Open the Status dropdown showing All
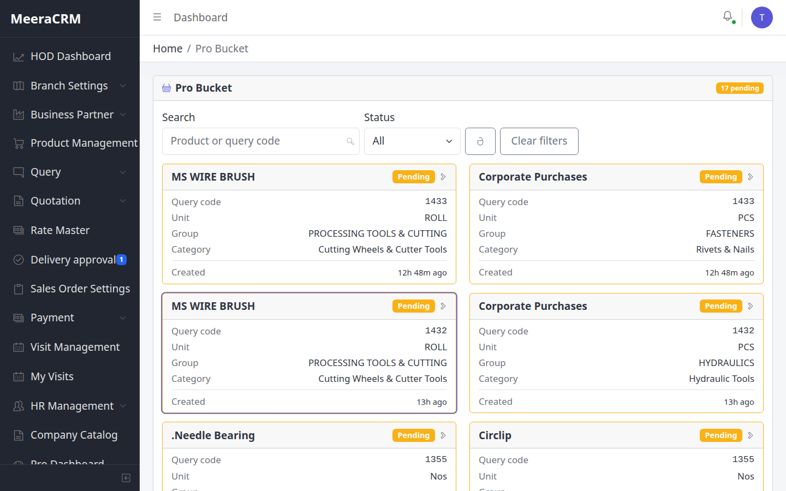The height and width of the screenshot is (491, 786). (412, 141)
